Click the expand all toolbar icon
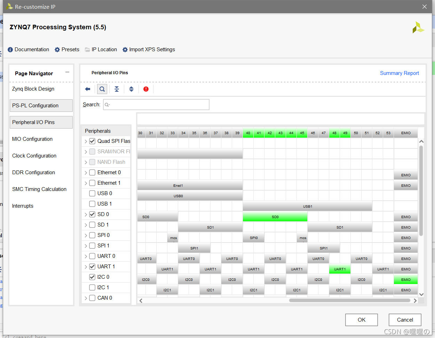This screenshot has height=338, width=435. coord(131,89)
